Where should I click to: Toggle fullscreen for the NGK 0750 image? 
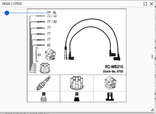point(145,4)
